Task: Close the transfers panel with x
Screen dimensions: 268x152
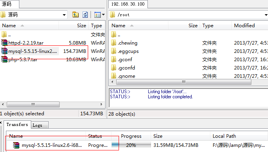Action: (1, 122)
